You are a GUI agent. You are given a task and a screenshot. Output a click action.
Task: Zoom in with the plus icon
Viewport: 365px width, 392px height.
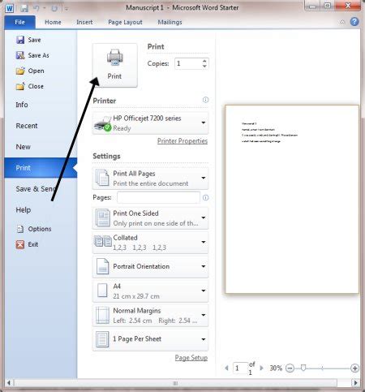tap(354, 368)
